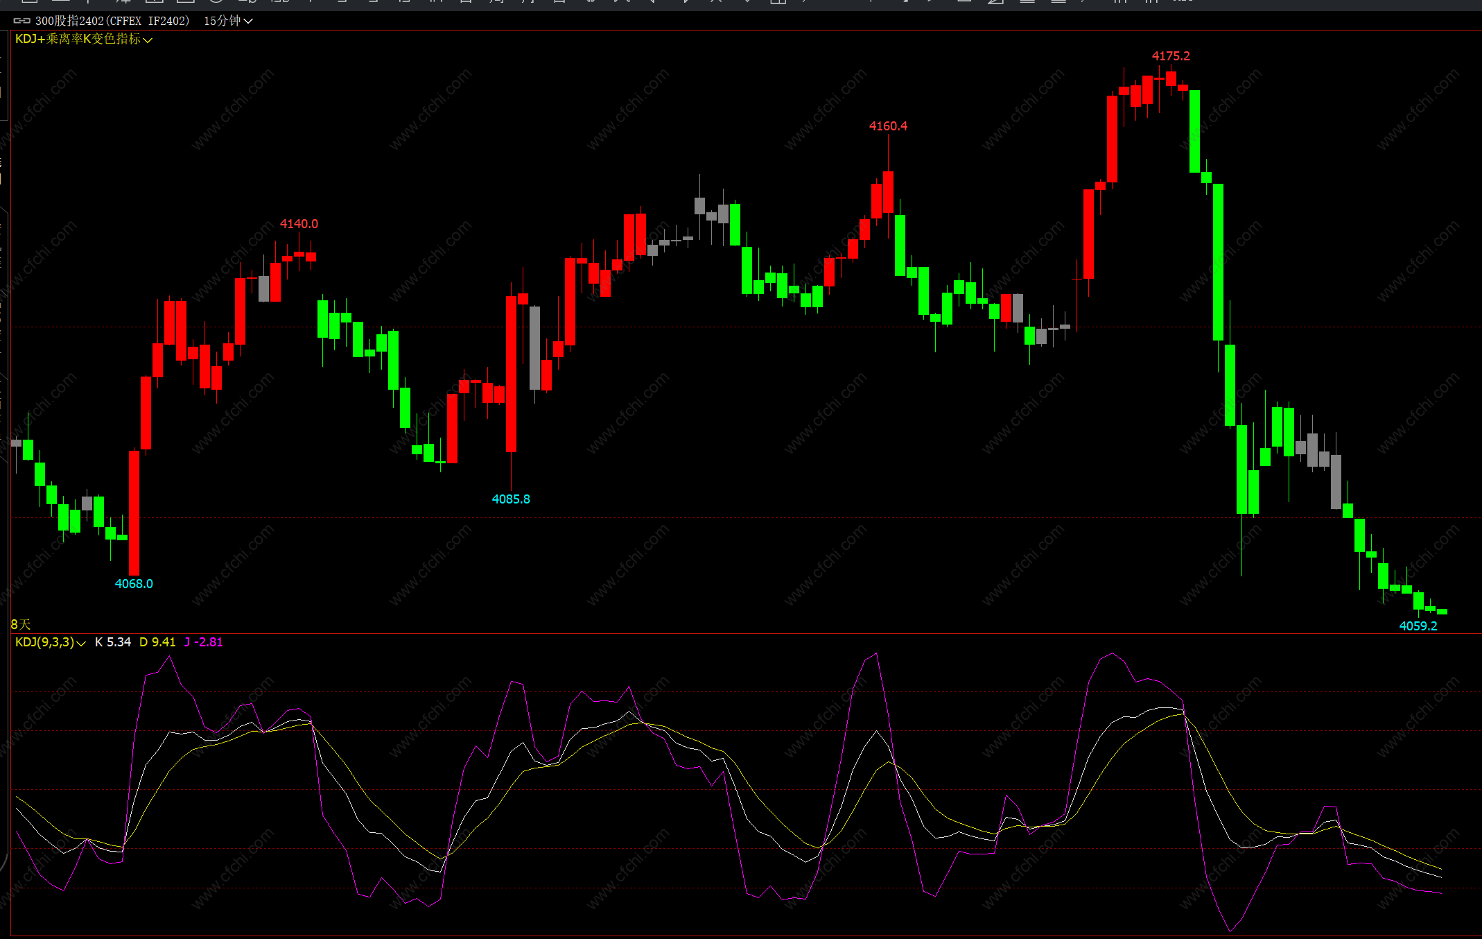Expand the KDJ+乖离率K变色指标 indicator menu

coord(83,39)
